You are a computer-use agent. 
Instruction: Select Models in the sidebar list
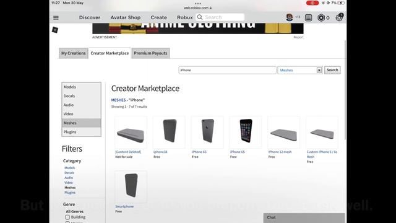pos(81,87)
